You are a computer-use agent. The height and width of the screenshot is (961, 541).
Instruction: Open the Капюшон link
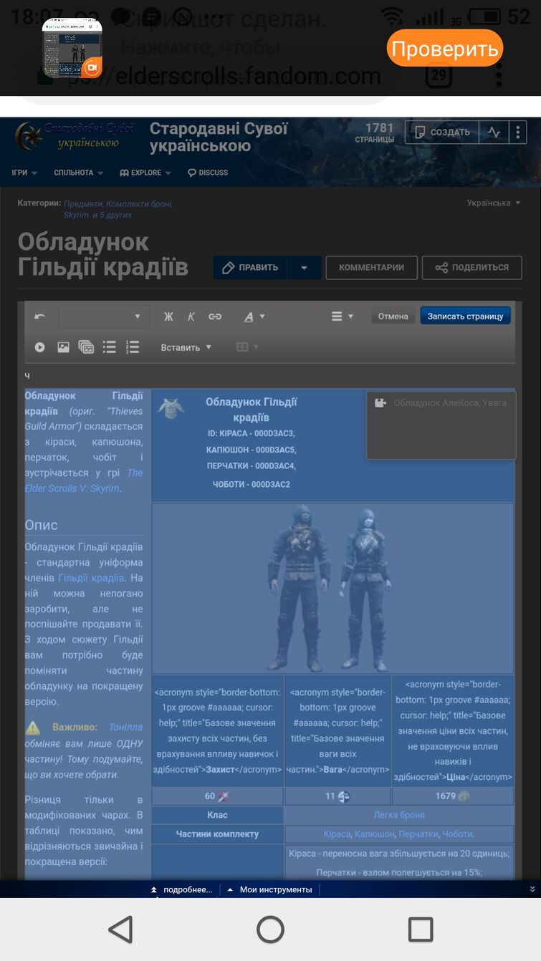375,834
